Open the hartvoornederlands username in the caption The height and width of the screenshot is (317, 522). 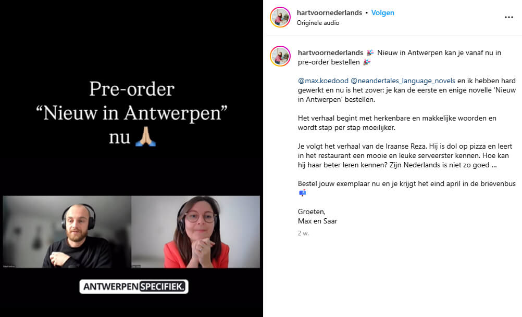coord(330,53)
